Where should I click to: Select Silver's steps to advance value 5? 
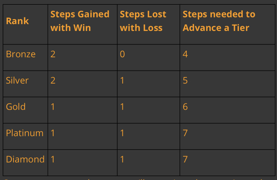(x=185, y=80)
